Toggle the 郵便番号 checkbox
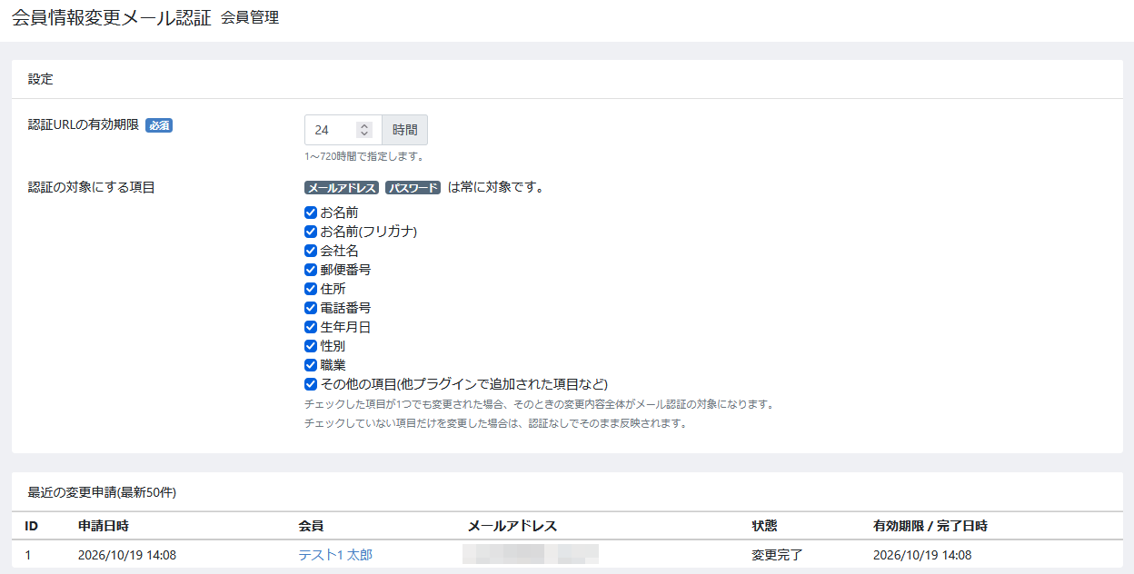 311,270
